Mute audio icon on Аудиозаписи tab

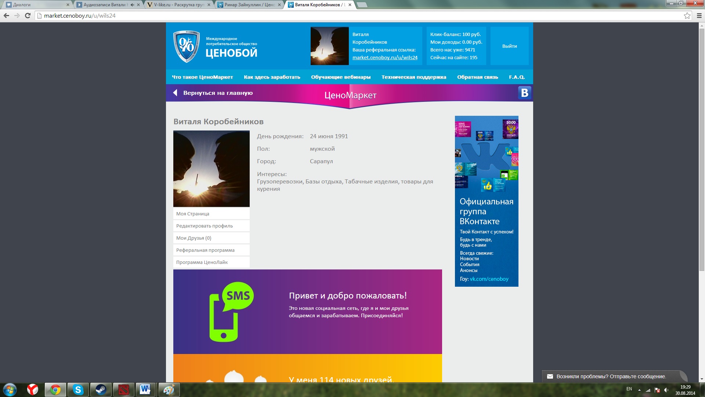coord(132,5)
